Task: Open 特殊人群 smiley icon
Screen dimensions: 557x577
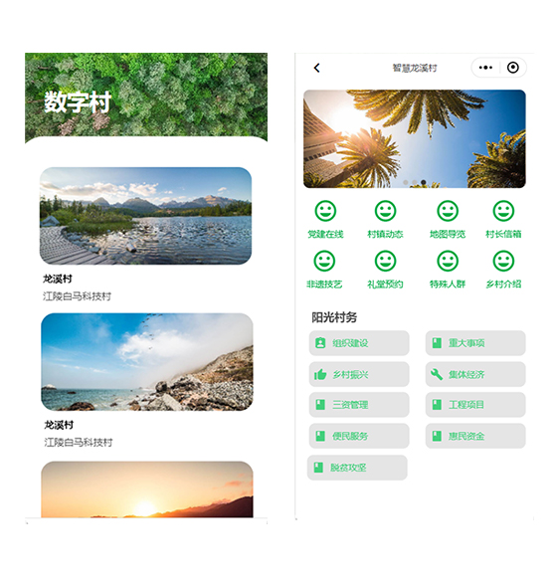Action: tap(448, 261)
